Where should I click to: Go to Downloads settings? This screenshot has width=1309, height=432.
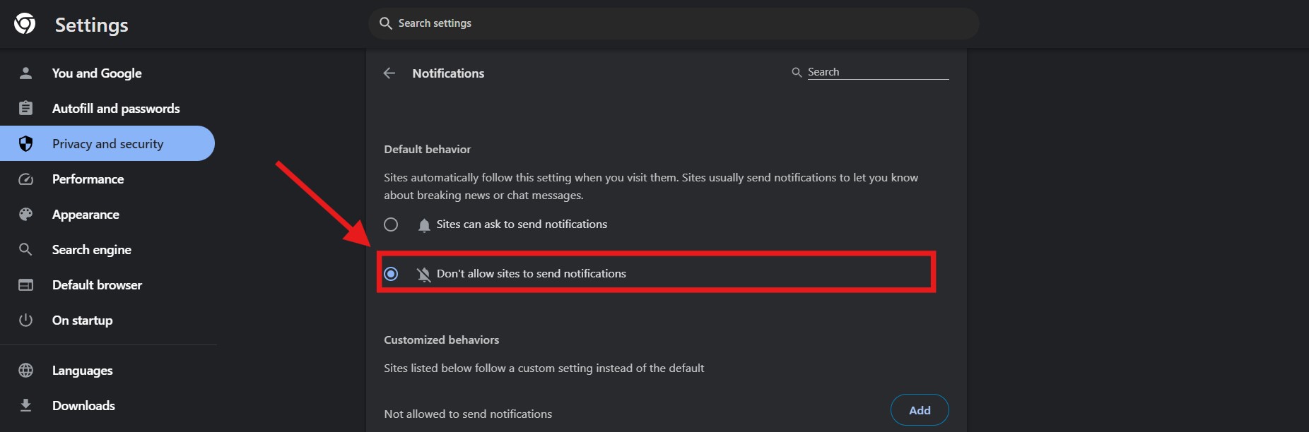(x=107, y=405)
